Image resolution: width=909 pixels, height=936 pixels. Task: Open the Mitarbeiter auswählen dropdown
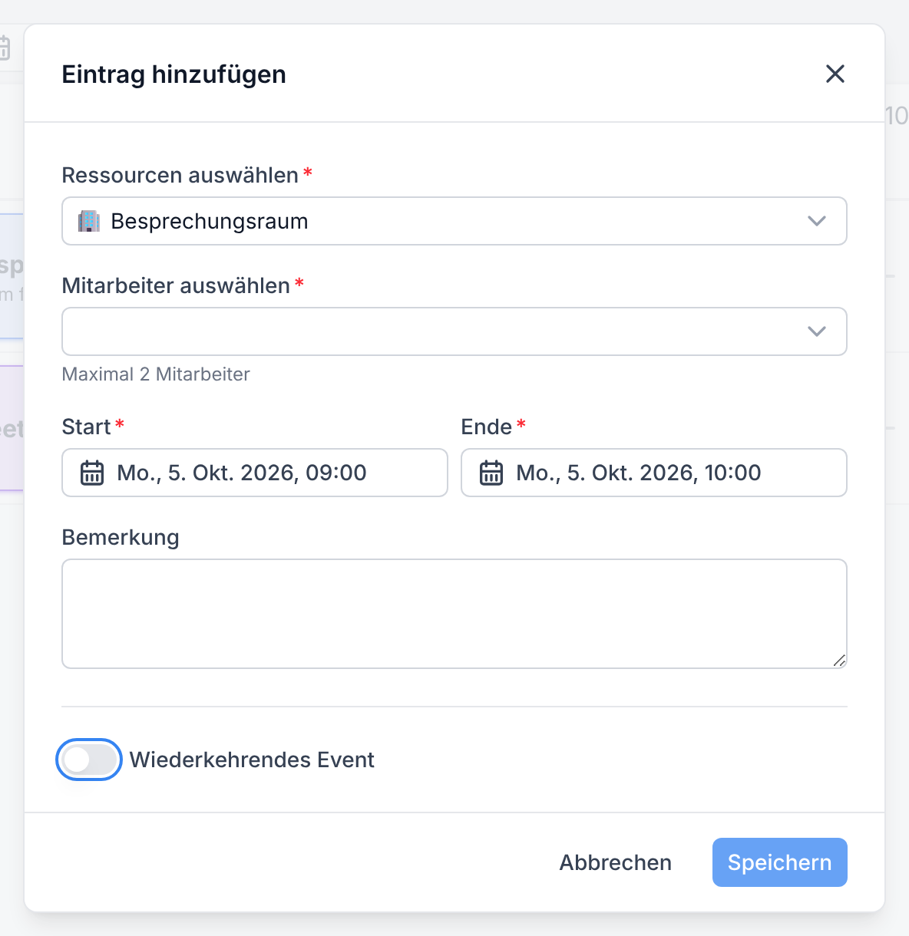pyautogui.click(x=454, y=331)
